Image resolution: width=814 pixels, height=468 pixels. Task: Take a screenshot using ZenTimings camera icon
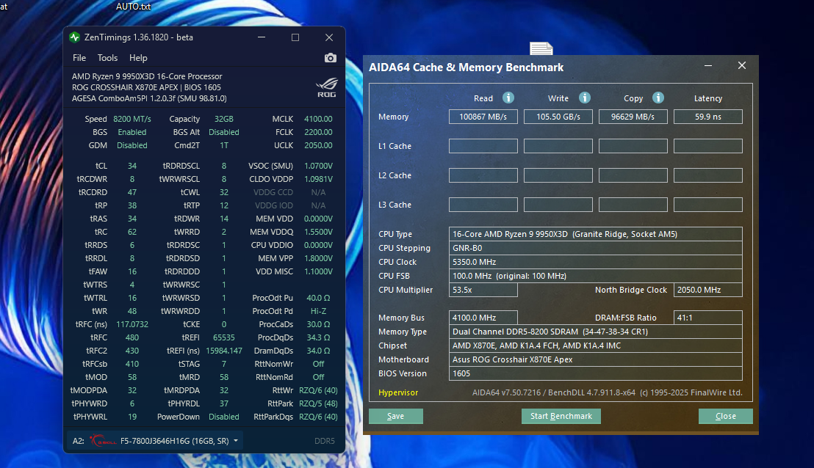click(331, 58)
